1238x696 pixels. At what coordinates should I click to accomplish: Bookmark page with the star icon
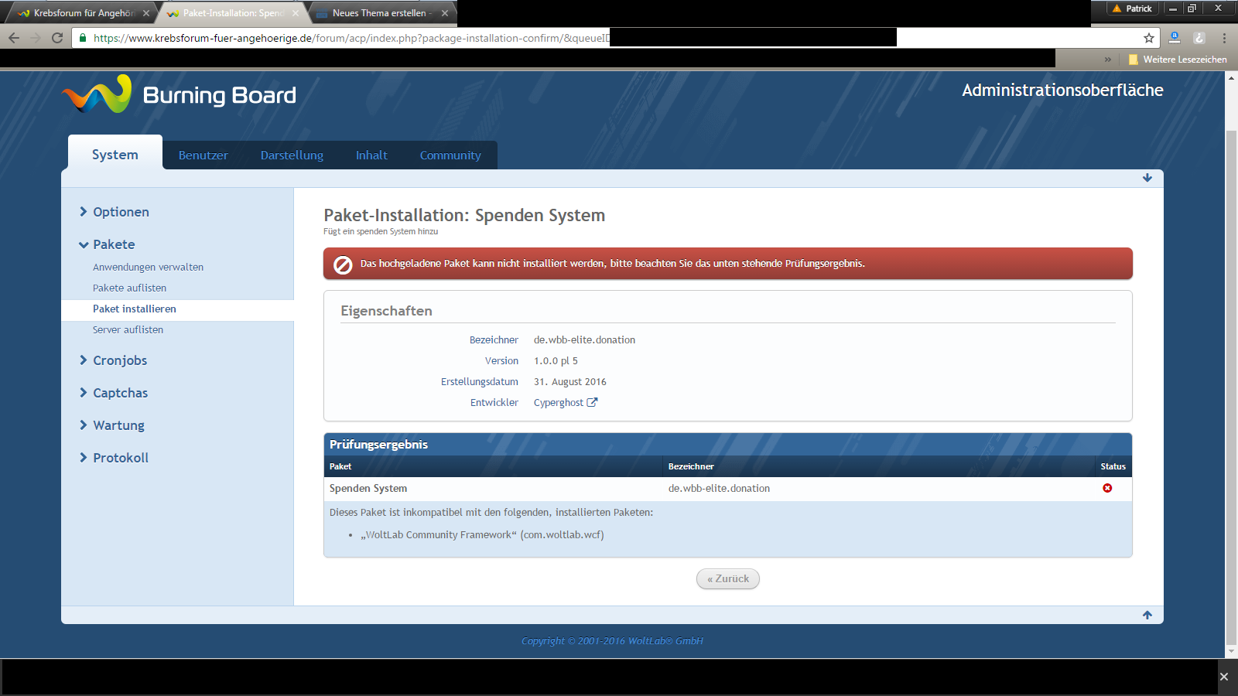1149,38
